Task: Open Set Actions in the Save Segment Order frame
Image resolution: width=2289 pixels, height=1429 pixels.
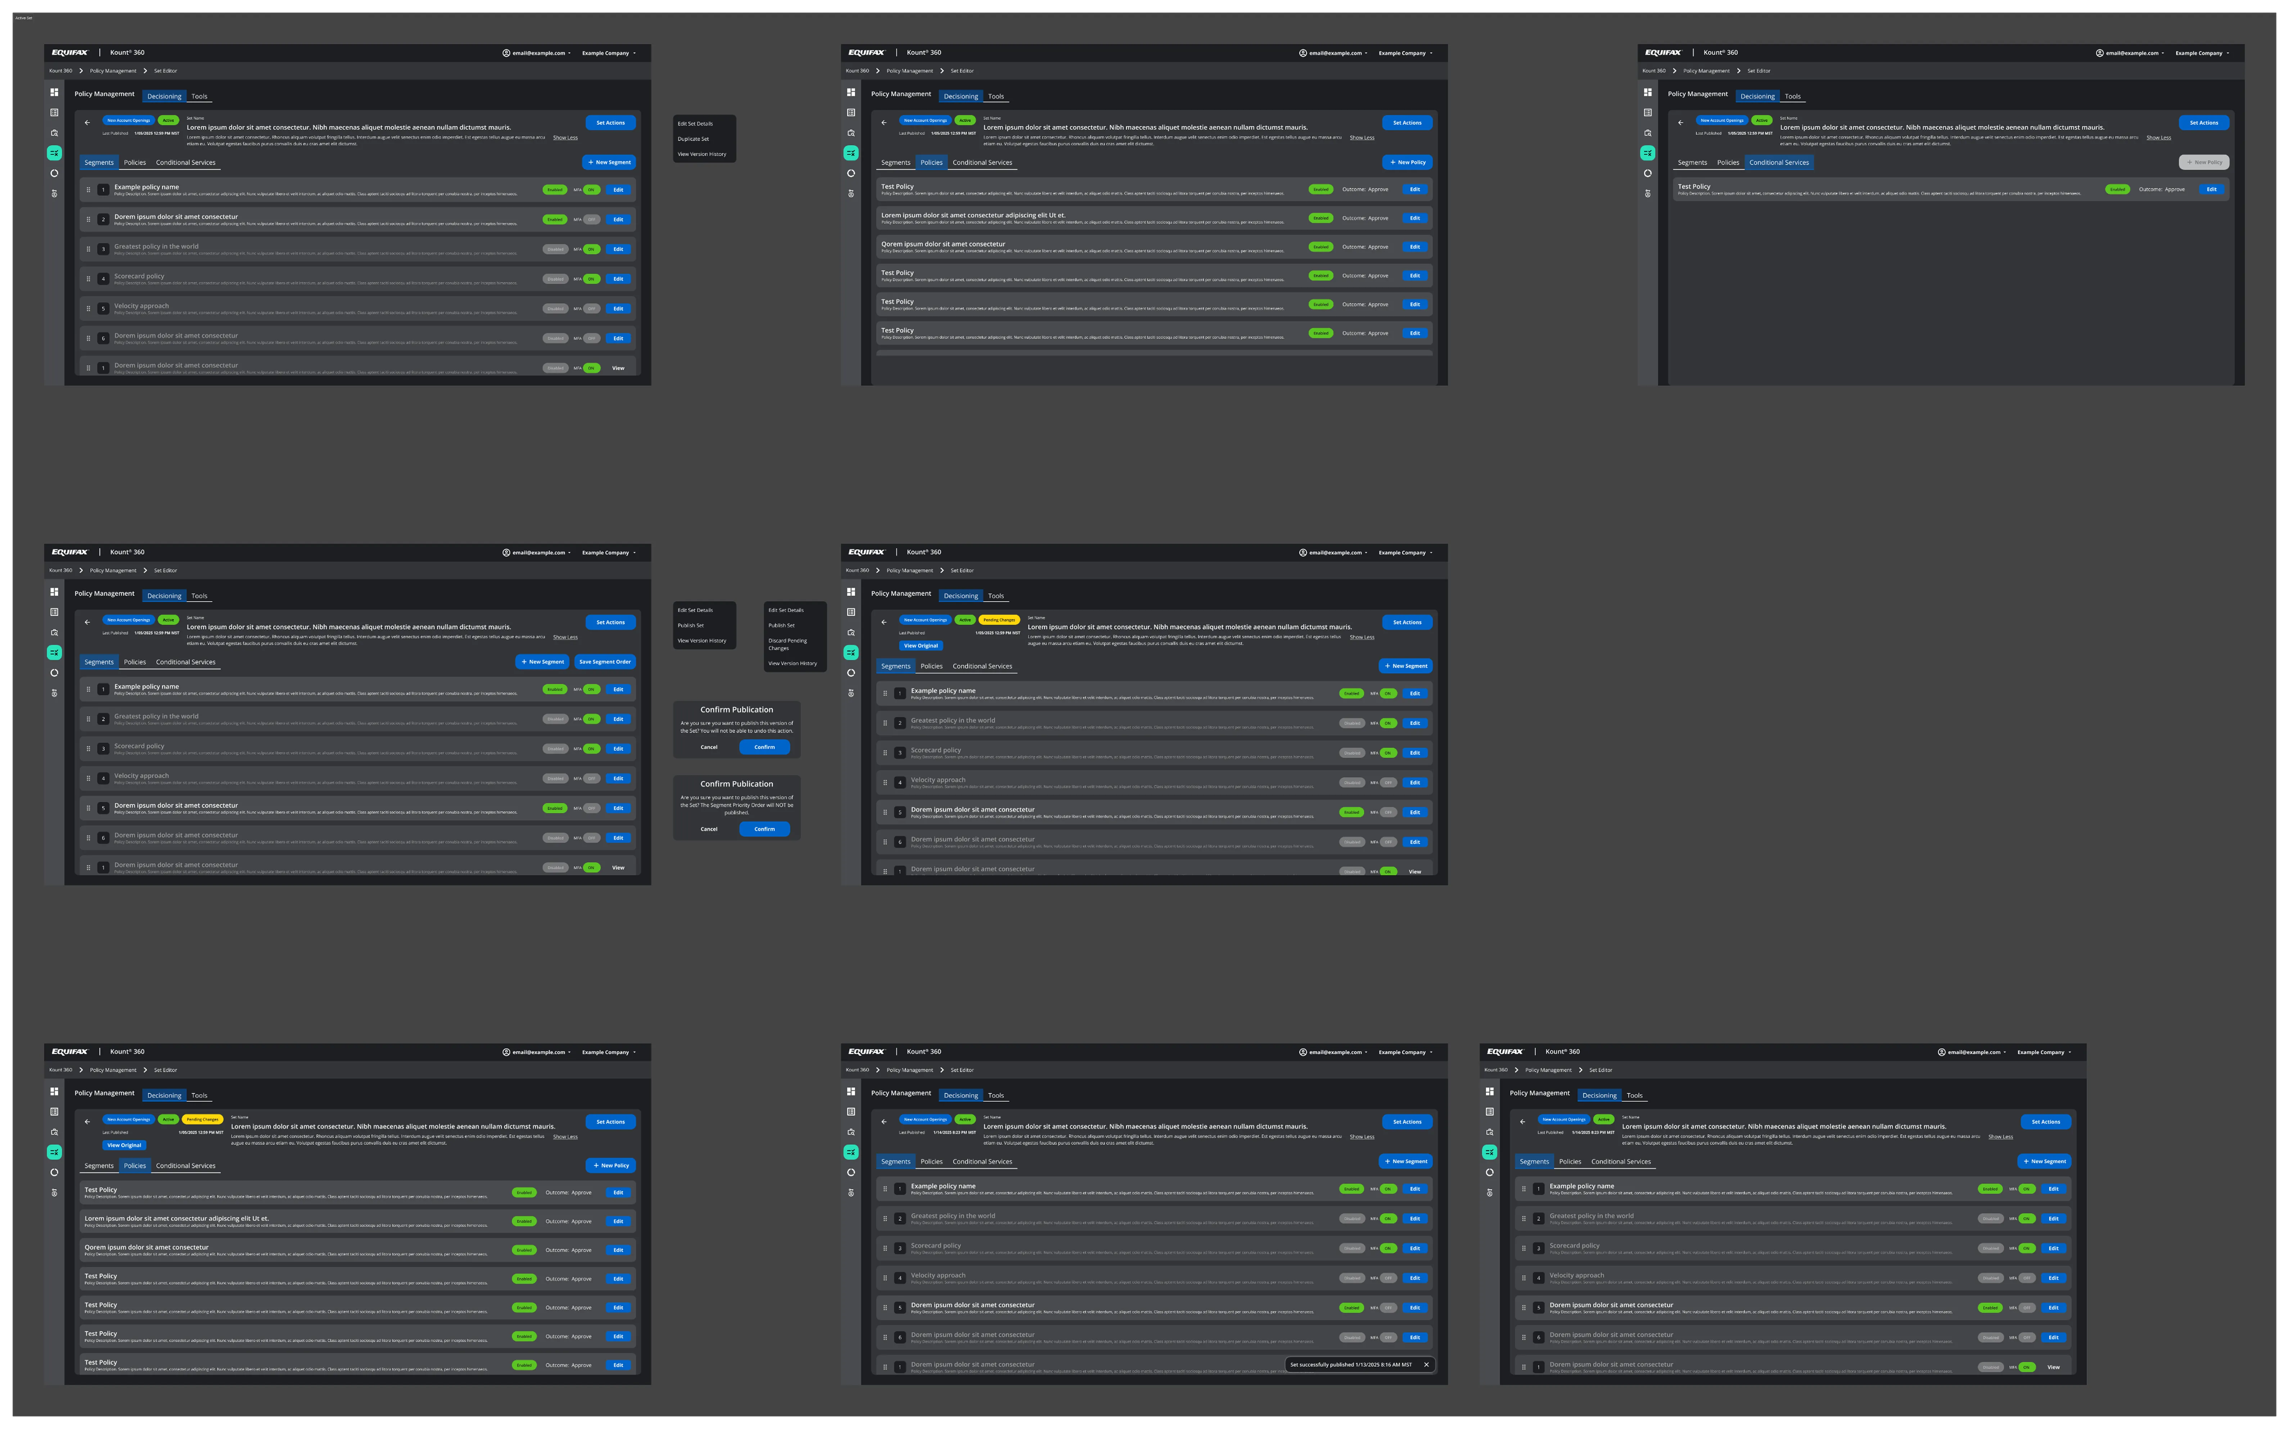Action: 610,623
